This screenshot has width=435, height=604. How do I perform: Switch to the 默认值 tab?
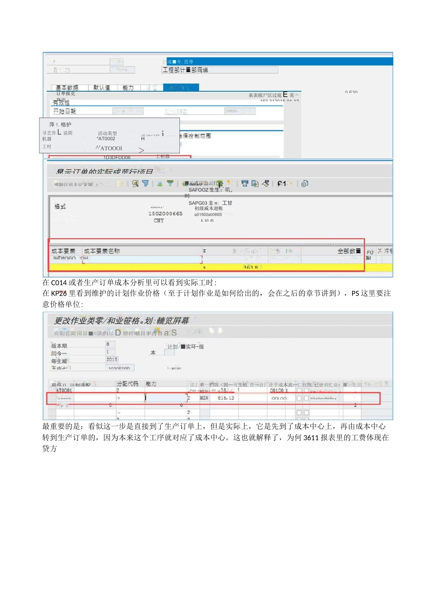(102, 87)
